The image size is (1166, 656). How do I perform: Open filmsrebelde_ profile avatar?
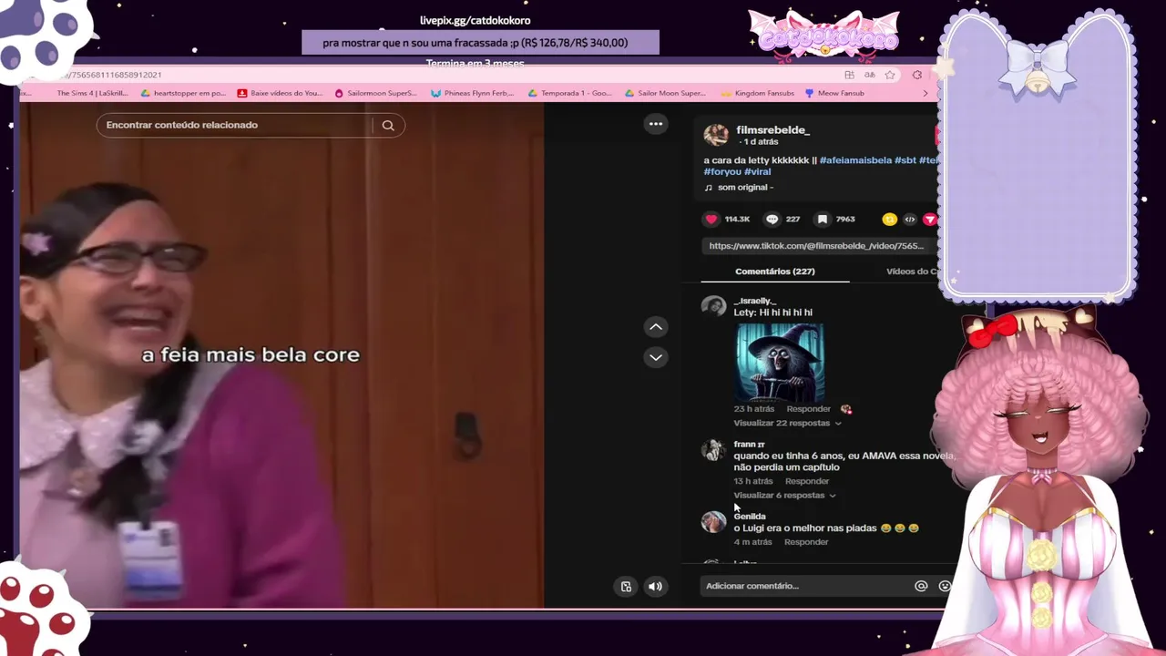[x=716, y=135]
